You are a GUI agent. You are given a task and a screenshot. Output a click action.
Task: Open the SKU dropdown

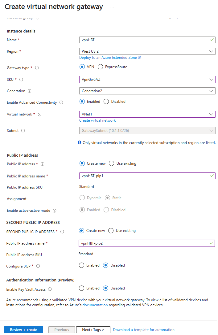tap(147, 80)
